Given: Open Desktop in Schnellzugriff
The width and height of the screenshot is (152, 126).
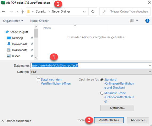Looking at the screenshot, I should 17,38.
